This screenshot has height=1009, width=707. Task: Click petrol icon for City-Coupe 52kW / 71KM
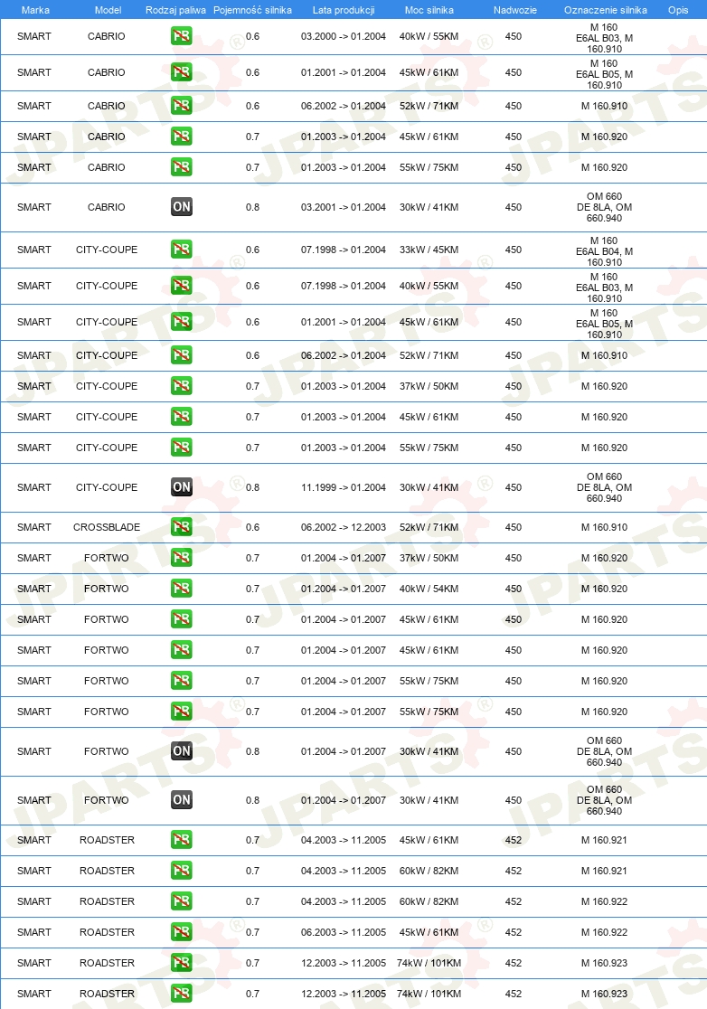coord(182,355)
